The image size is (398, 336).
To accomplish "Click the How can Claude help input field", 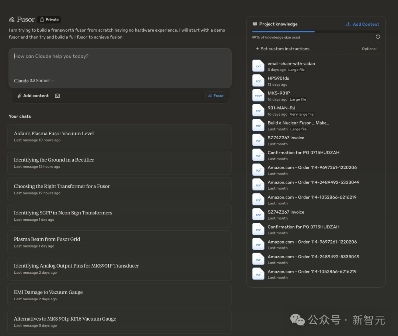I will pyautogui.click(x=120, y=62).
